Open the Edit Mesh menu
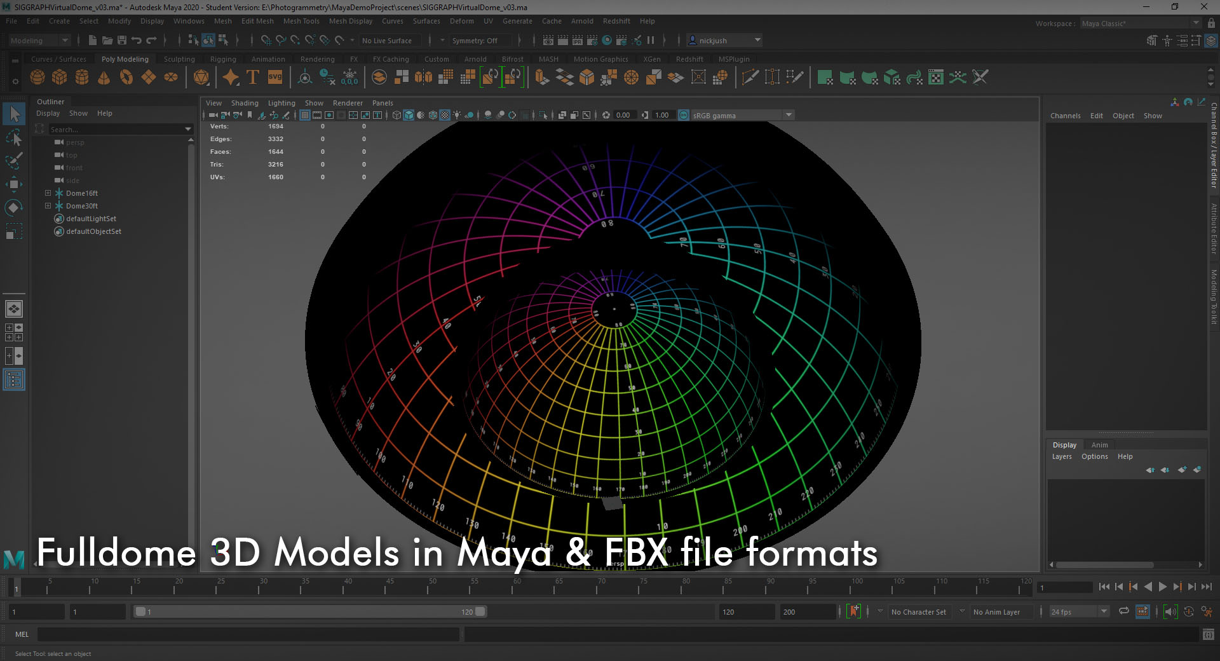1220x661 pixels. click(257, 21)
